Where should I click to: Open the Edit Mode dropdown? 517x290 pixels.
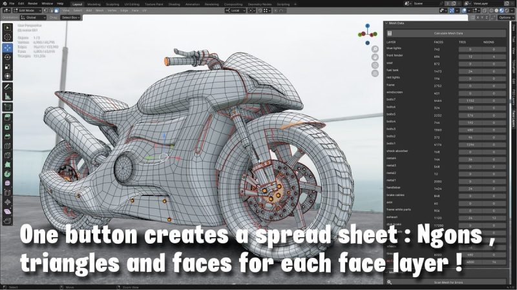coord(26,11)
